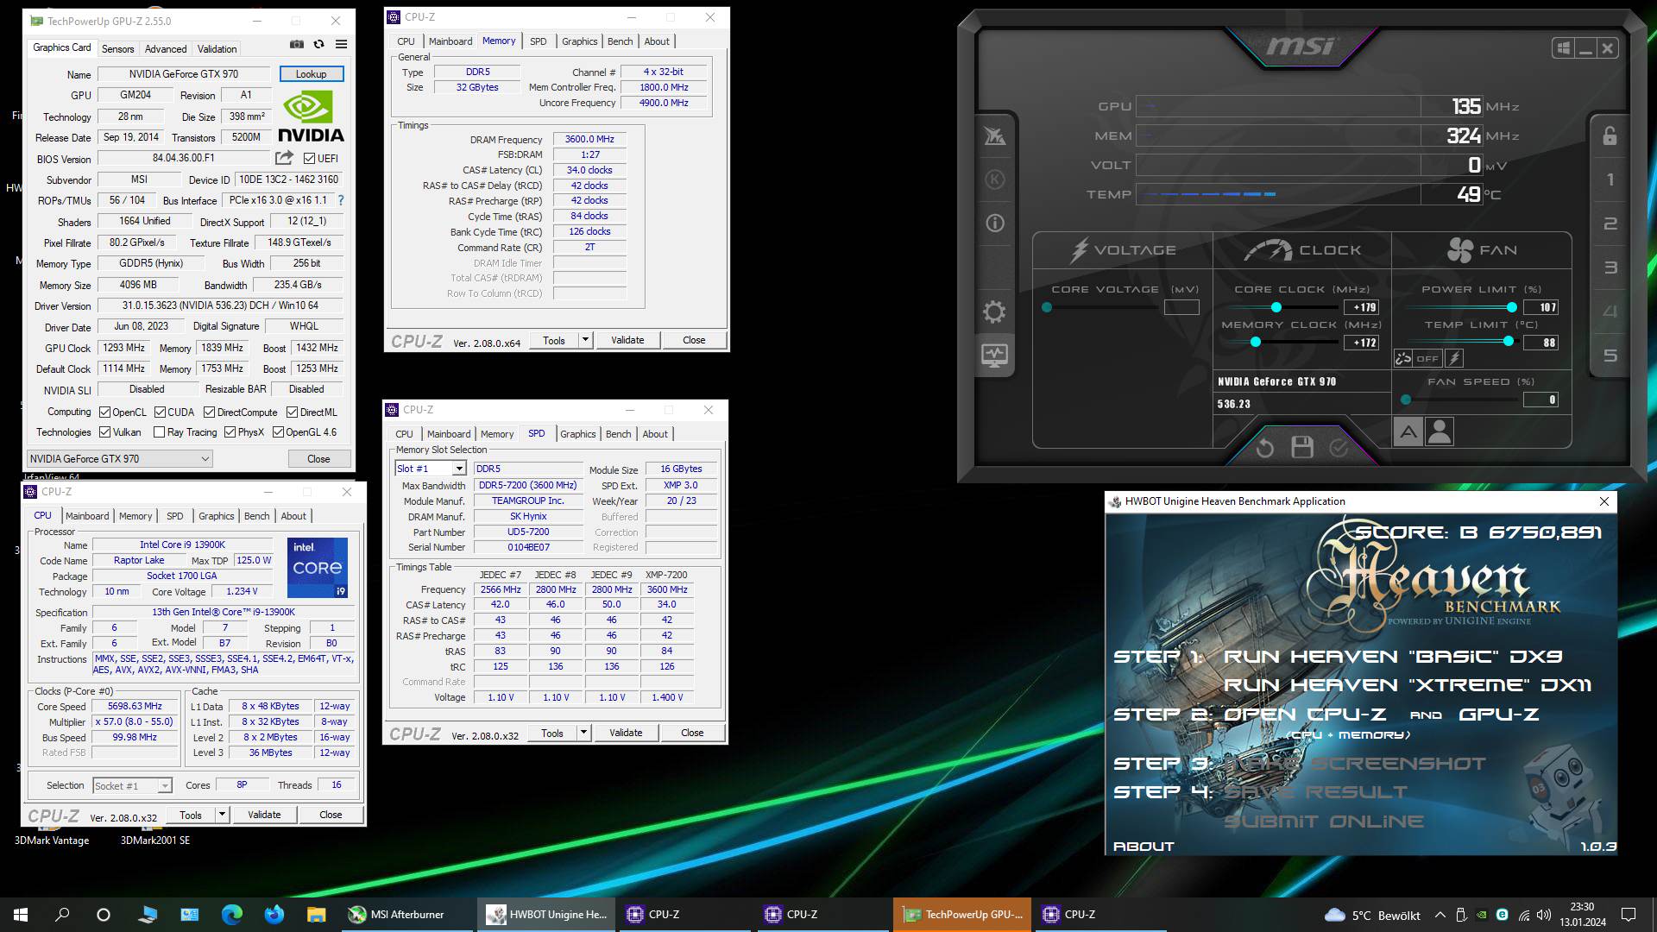Select Afterburner profile slot 1
The width and height of the screenshot is (1657, 932).
click(x=1610, y=180)
